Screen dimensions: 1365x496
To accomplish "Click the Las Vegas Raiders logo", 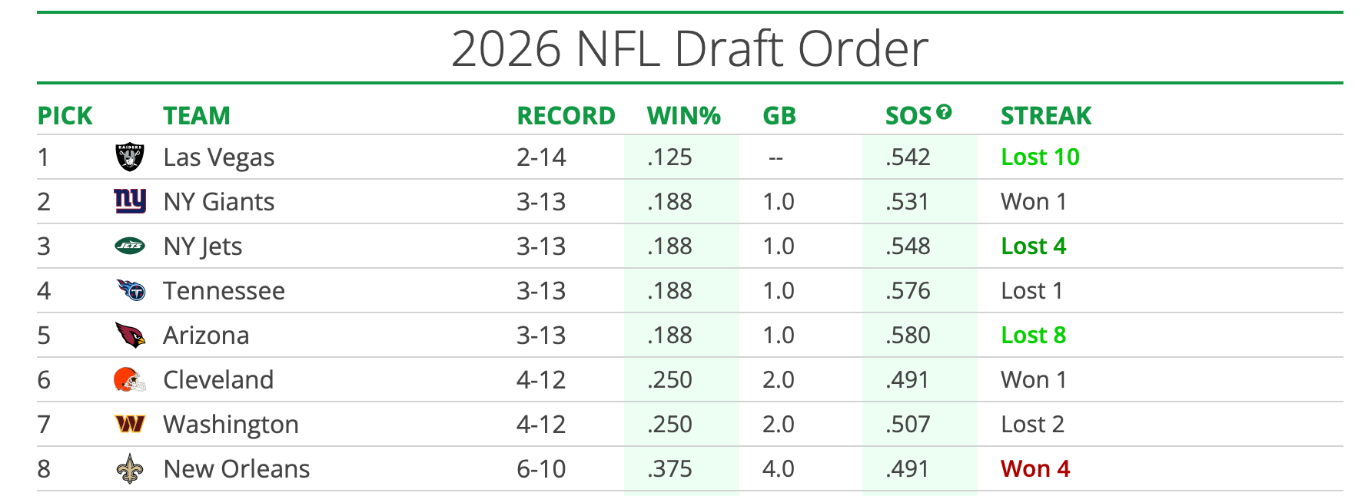I will 129,157.
